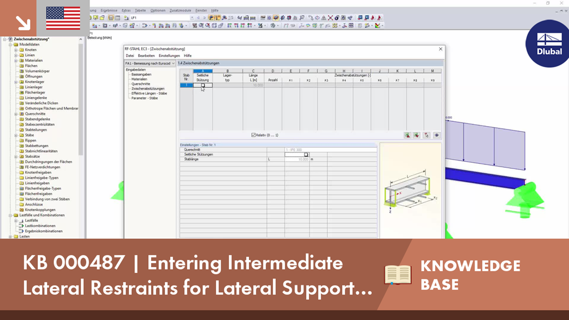Click the rightmost color-scale icon in second toolbar row

tap(378, 26)
